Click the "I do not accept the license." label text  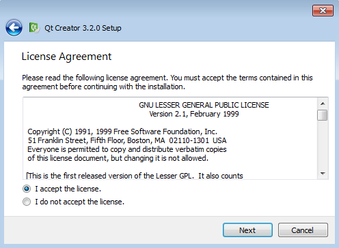(79, 202)
